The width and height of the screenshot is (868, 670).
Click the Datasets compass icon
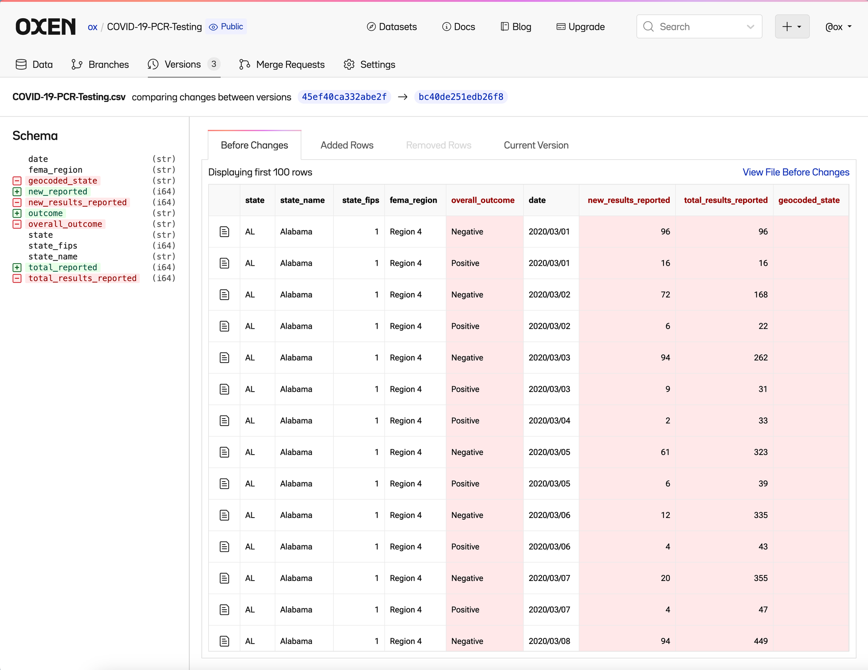371,26
